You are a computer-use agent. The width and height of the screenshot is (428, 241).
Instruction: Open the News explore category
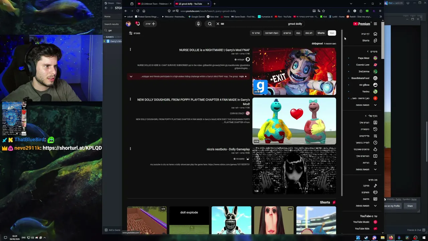pos(369,199)
